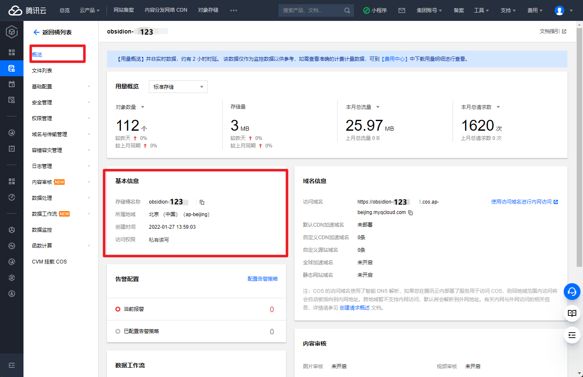Click the creation time 2022-01-27 13:59:03
Viewport: 583px width, 377px height.
pyautogui.click(x=172, y=227)
